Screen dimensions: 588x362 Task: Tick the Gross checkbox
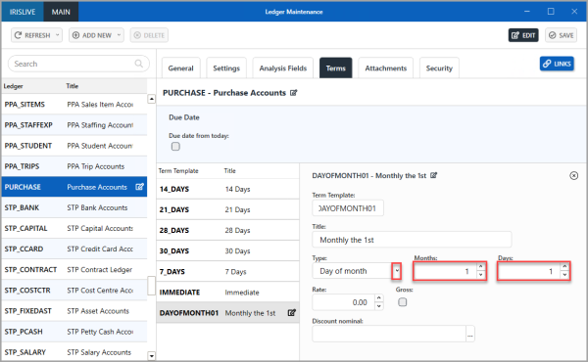(403, 301)
